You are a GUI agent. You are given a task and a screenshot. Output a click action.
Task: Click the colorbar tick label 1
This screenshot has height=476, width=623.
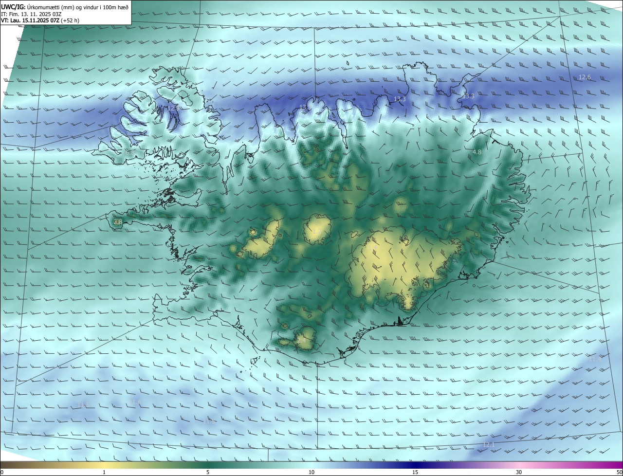104,473
